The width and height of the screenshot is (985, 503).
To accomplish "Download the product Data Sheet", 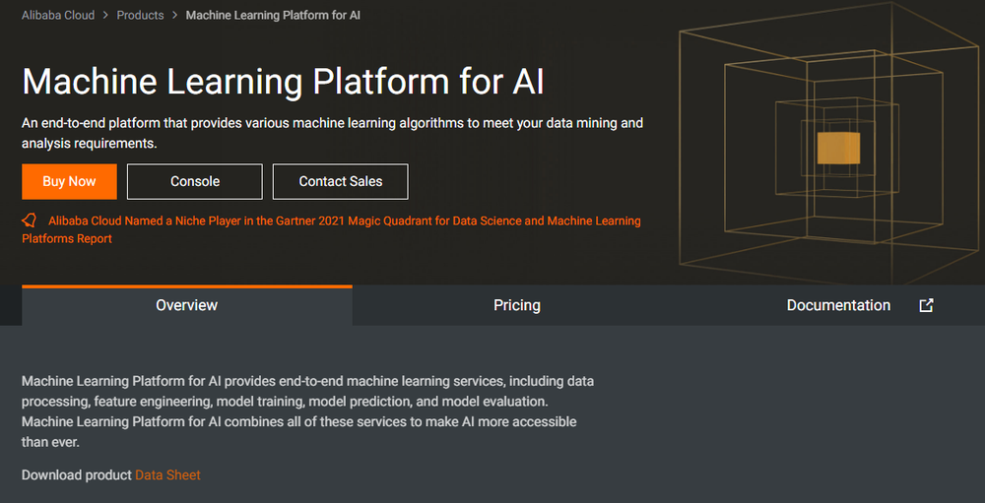I will (x=167, y=475).
